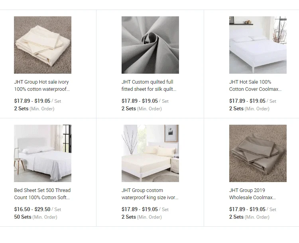This screenshot has height=243, width=299.
Task: Open 'JHT Group costom waterproof king size' link
Action: (150, 194)
